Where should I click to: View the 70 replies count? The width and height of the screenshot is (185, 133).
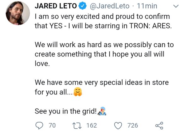click(x=52, y=125)
